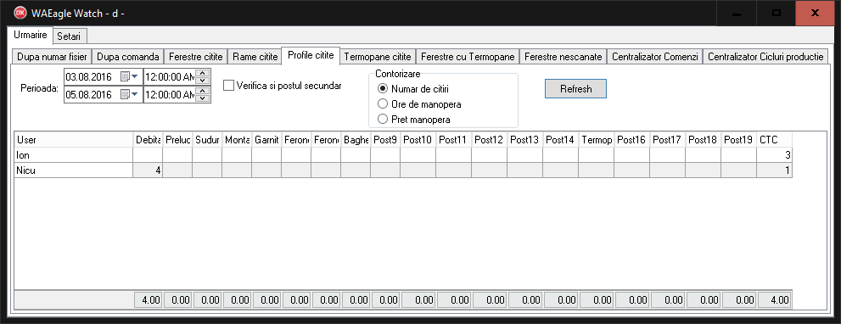Click the Refresh button
Viewport: 841px width, 324px height.
click(x=575, y=89)
